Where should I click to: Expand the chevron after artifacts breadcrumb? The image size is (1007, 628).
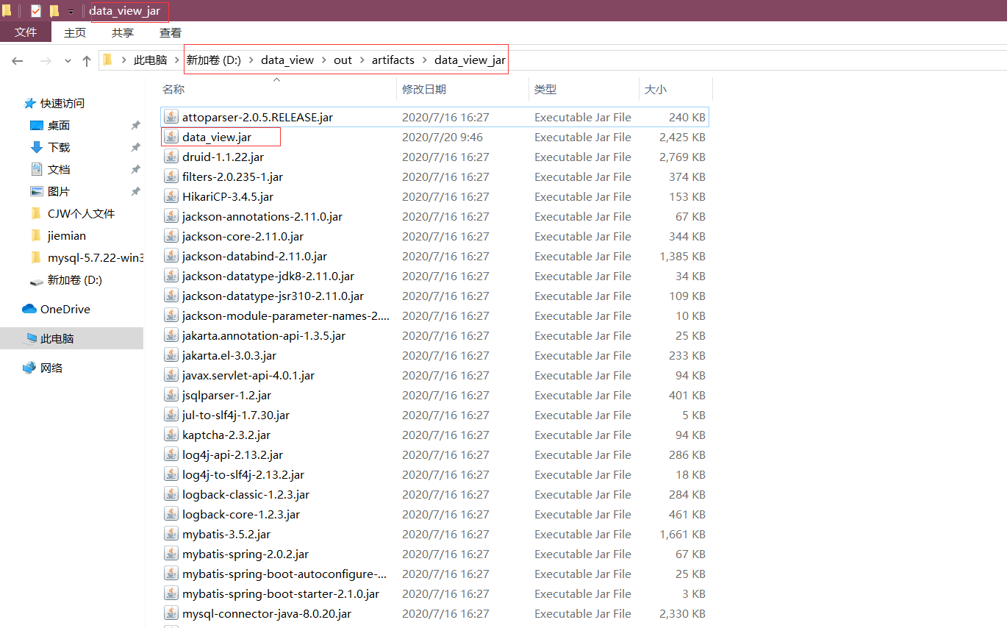pos(425,60)
